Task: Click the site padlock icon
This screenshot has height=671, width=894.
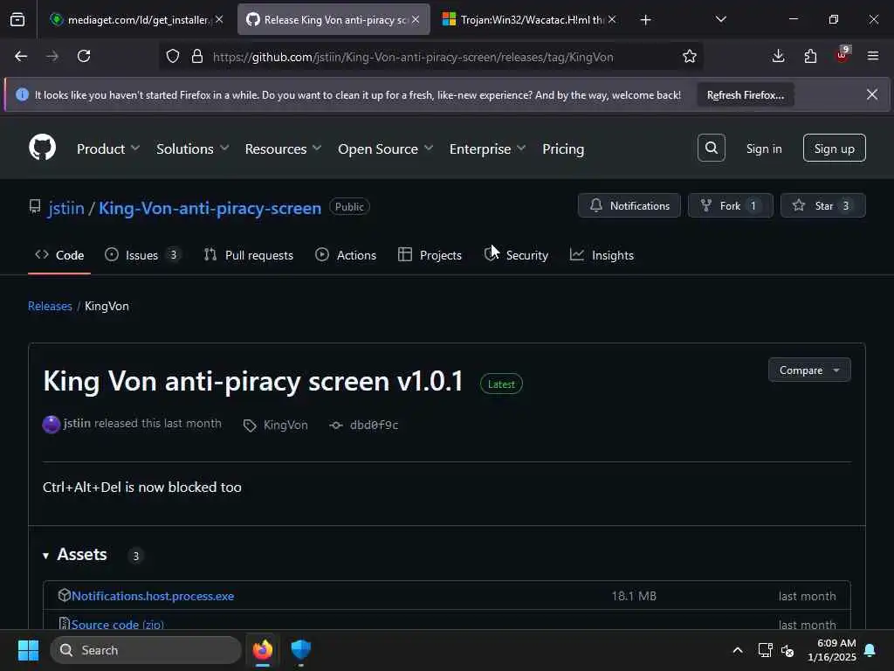Action: pyautogui.click(x=197, y=57)
